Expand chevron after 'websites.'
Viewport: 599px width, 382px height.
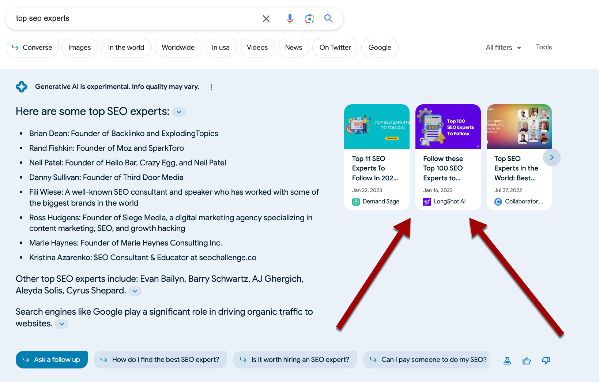62,324
